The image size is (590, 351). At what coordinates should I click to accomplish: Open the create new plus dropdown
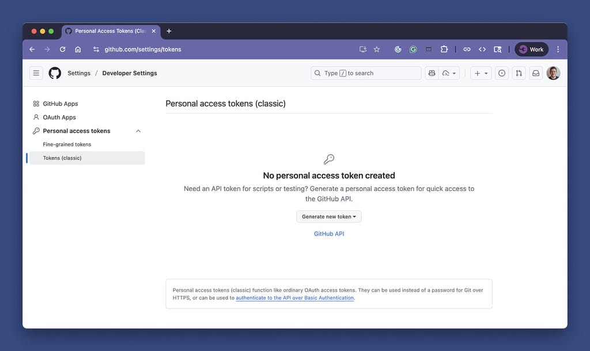(x=481, y=73)
